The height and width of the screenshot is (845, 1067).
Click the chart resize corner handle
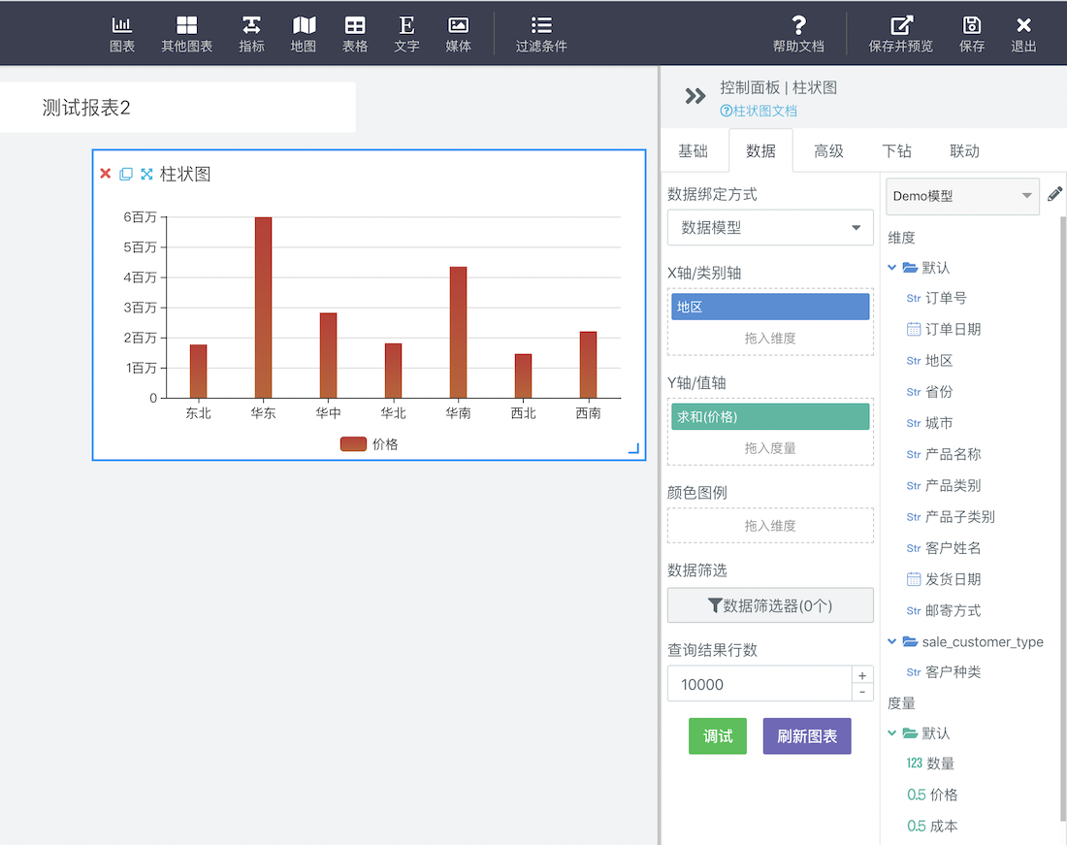point(633,447)
